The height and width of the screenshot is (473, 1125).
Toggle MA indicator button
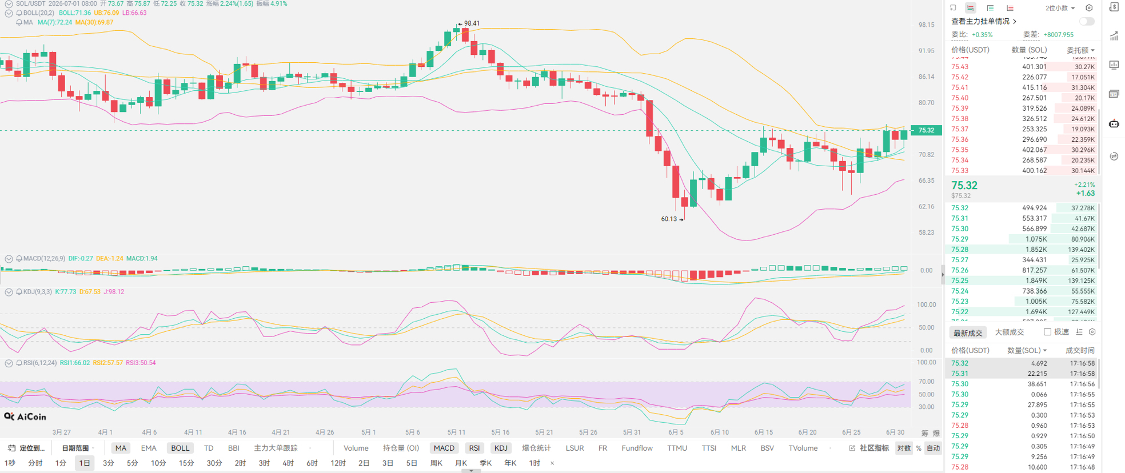[x=121, y=448]
